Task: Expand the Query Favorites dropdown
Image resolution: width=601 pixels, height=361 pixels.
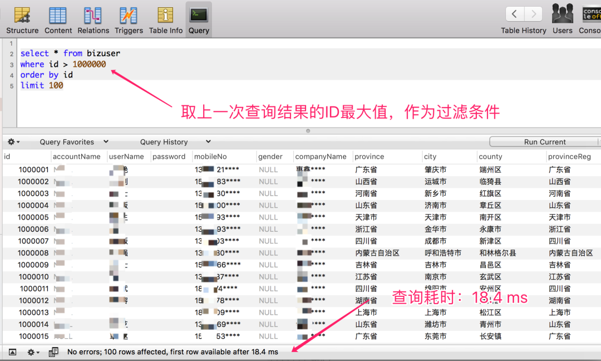Action: click(x=73, y=142)
